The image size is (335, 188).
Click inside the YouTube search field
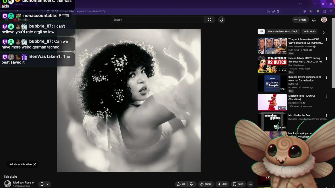coord(158,20)
